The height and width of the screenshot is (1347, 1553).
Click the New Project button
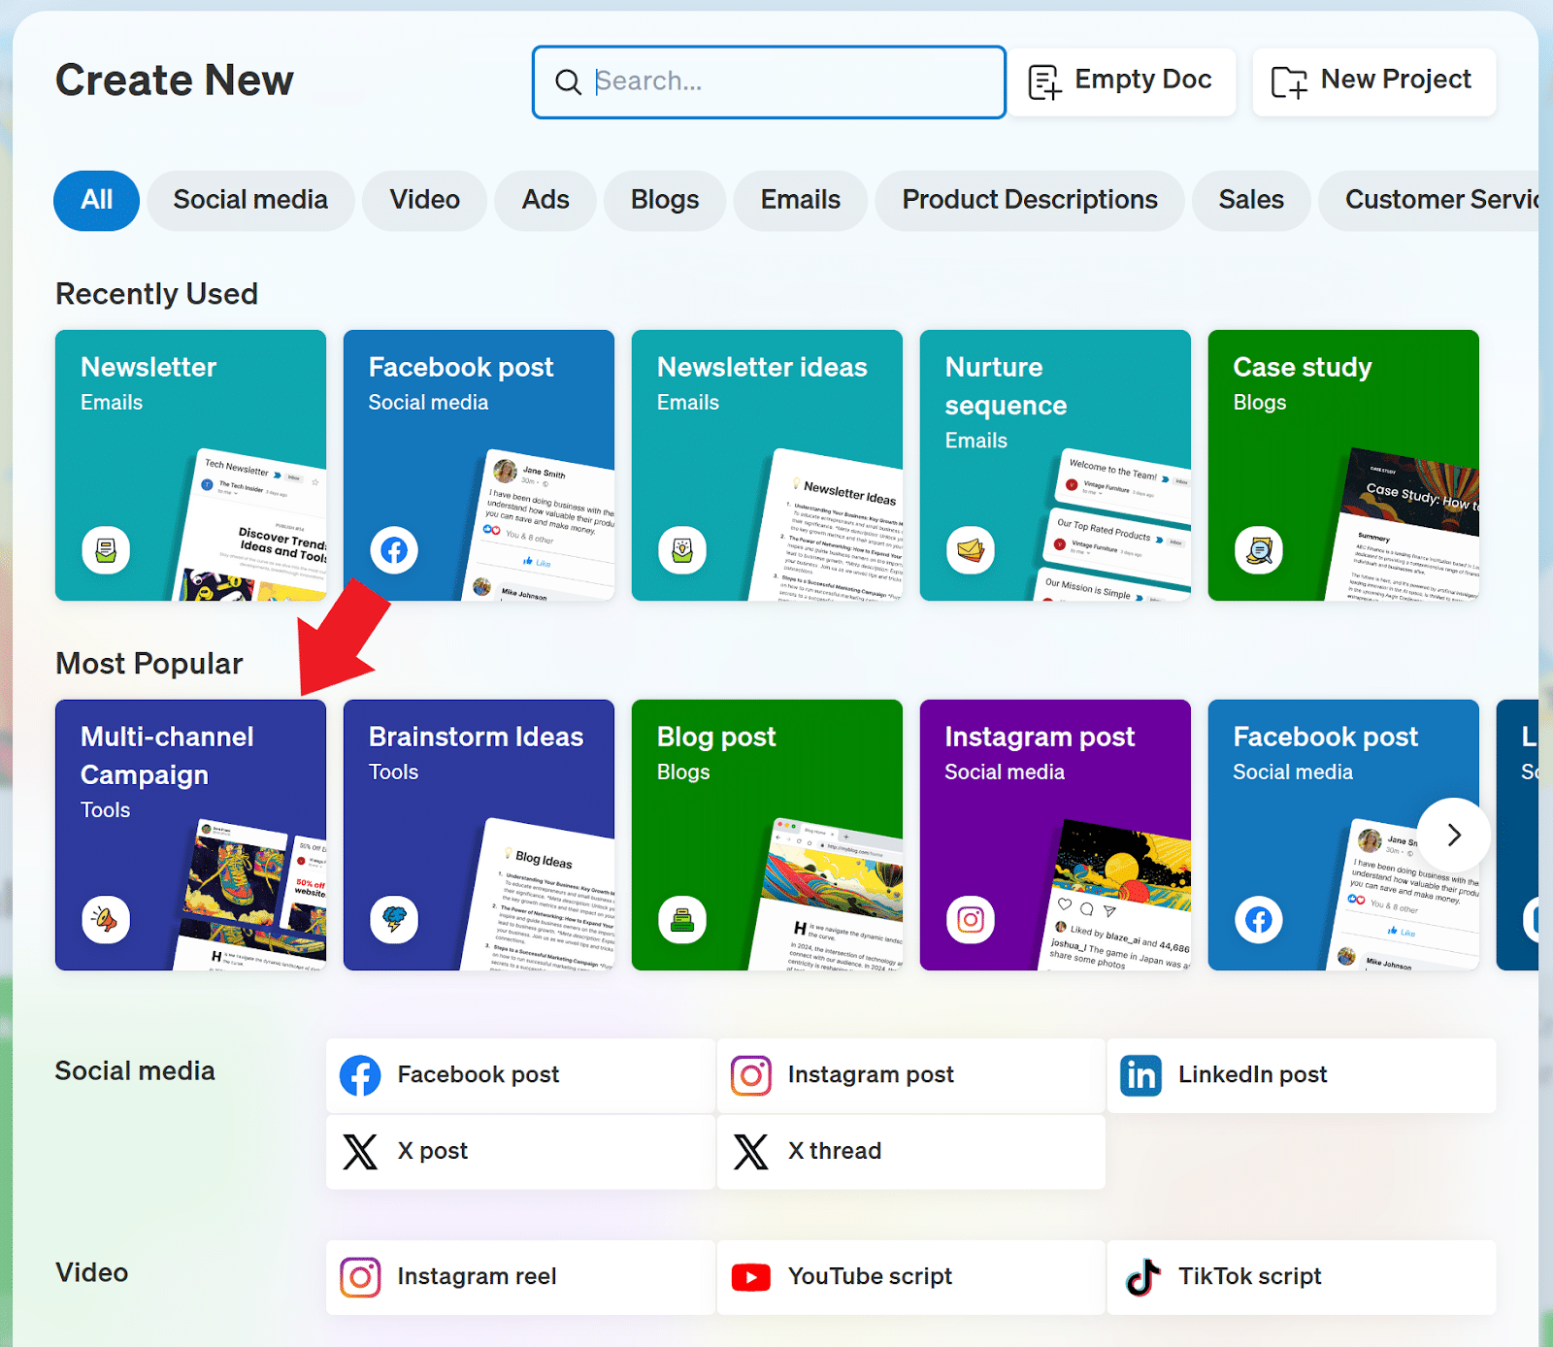click(x=1373, y=82)
